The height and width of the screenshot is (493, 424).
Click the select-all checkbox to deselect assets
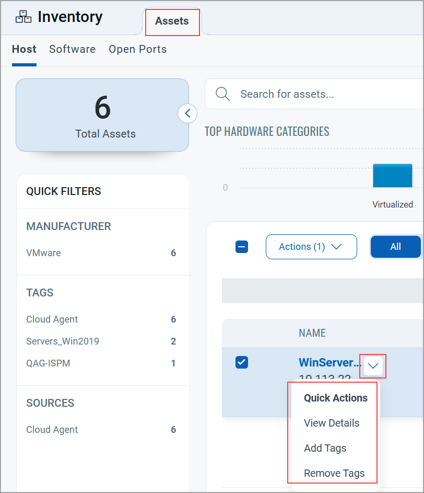(241, 246)
